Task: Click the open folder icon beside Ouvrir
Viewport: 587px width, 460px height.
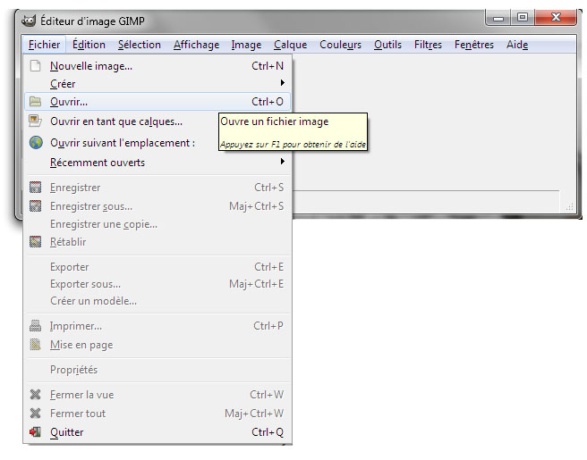Action: [36, 102]
